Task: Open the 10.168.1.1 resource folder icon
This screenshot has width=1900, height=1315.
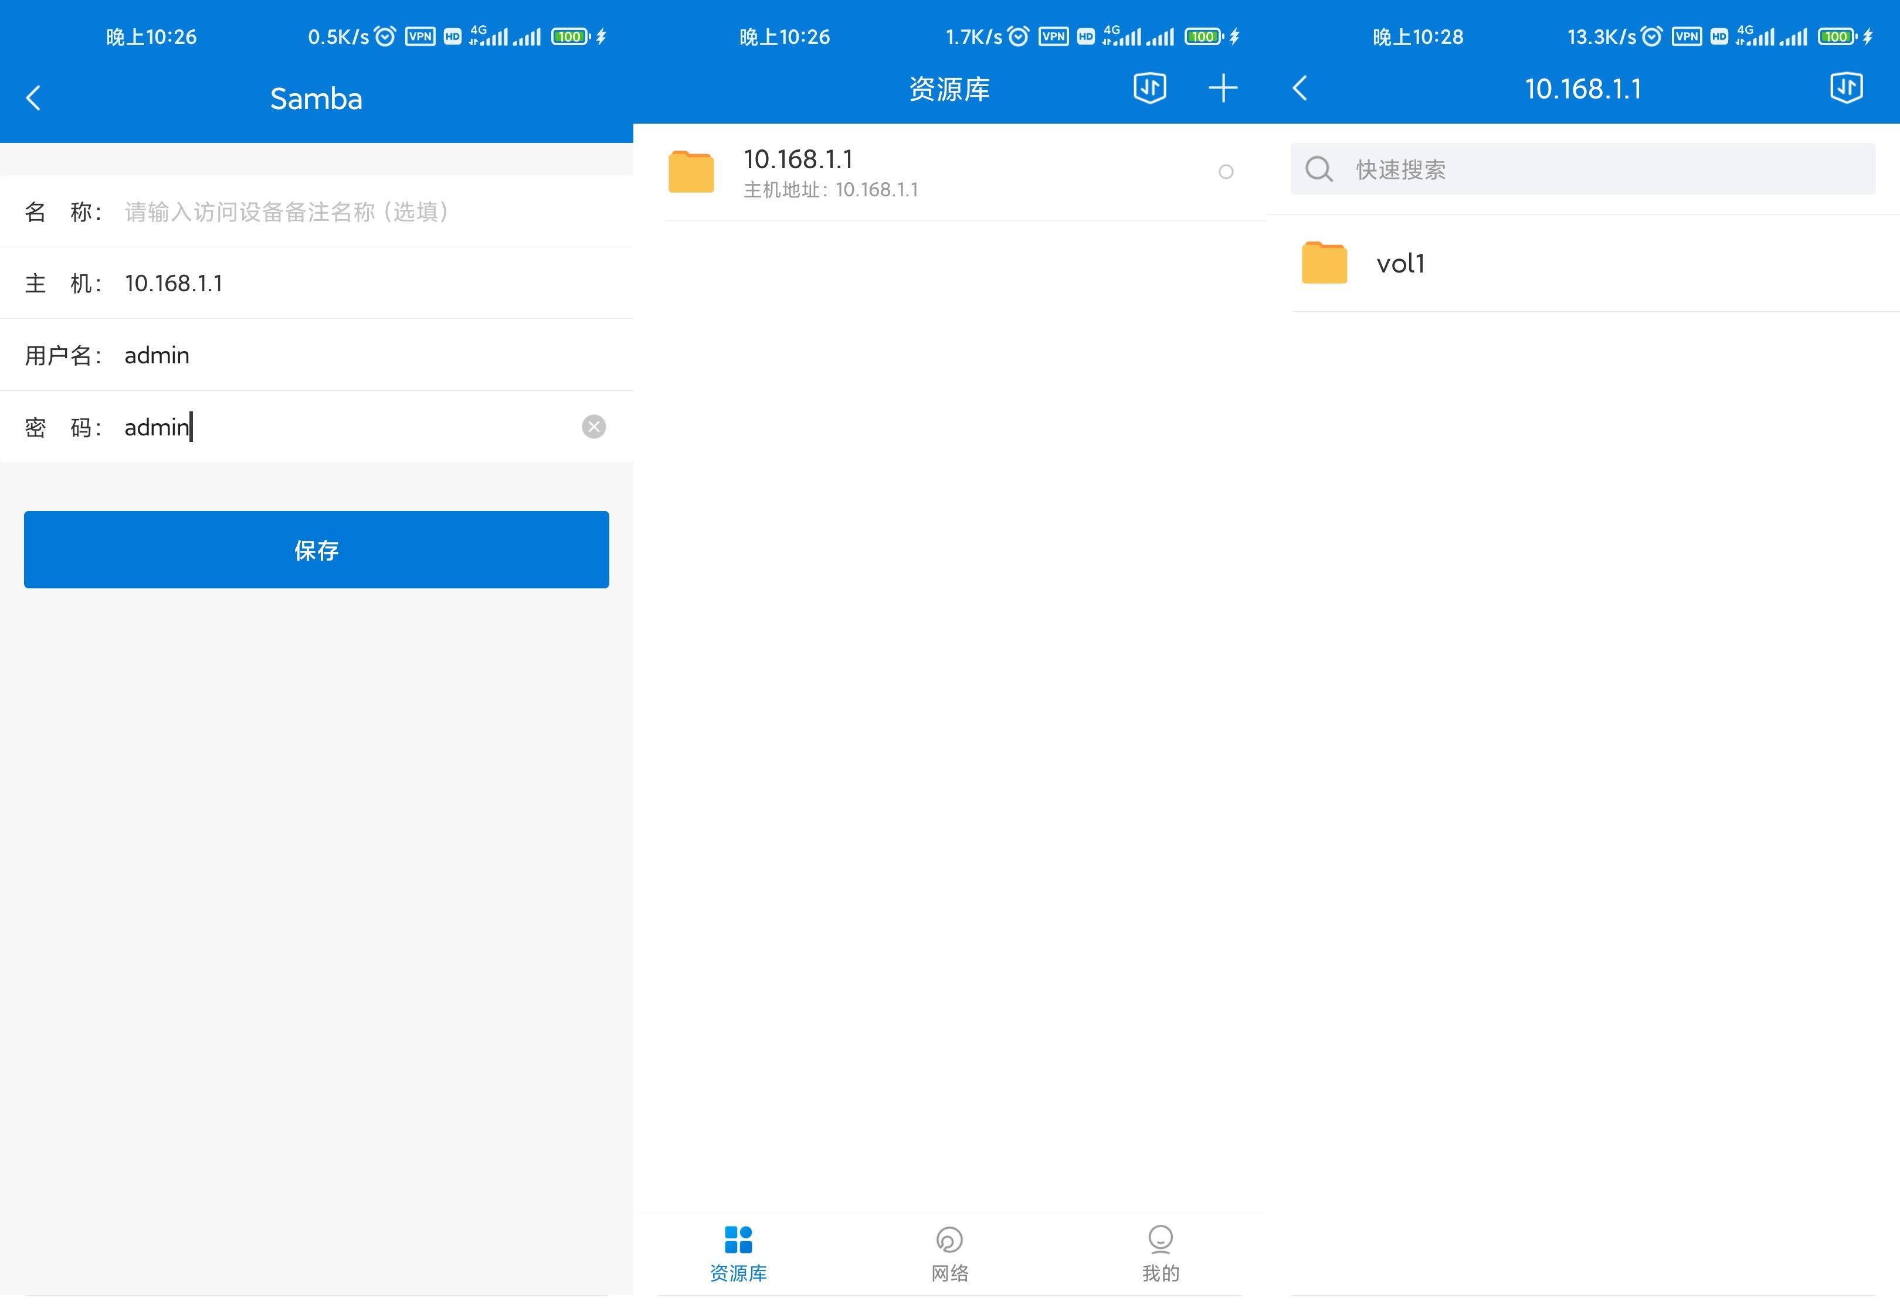Action: click(x=691, y=171)
